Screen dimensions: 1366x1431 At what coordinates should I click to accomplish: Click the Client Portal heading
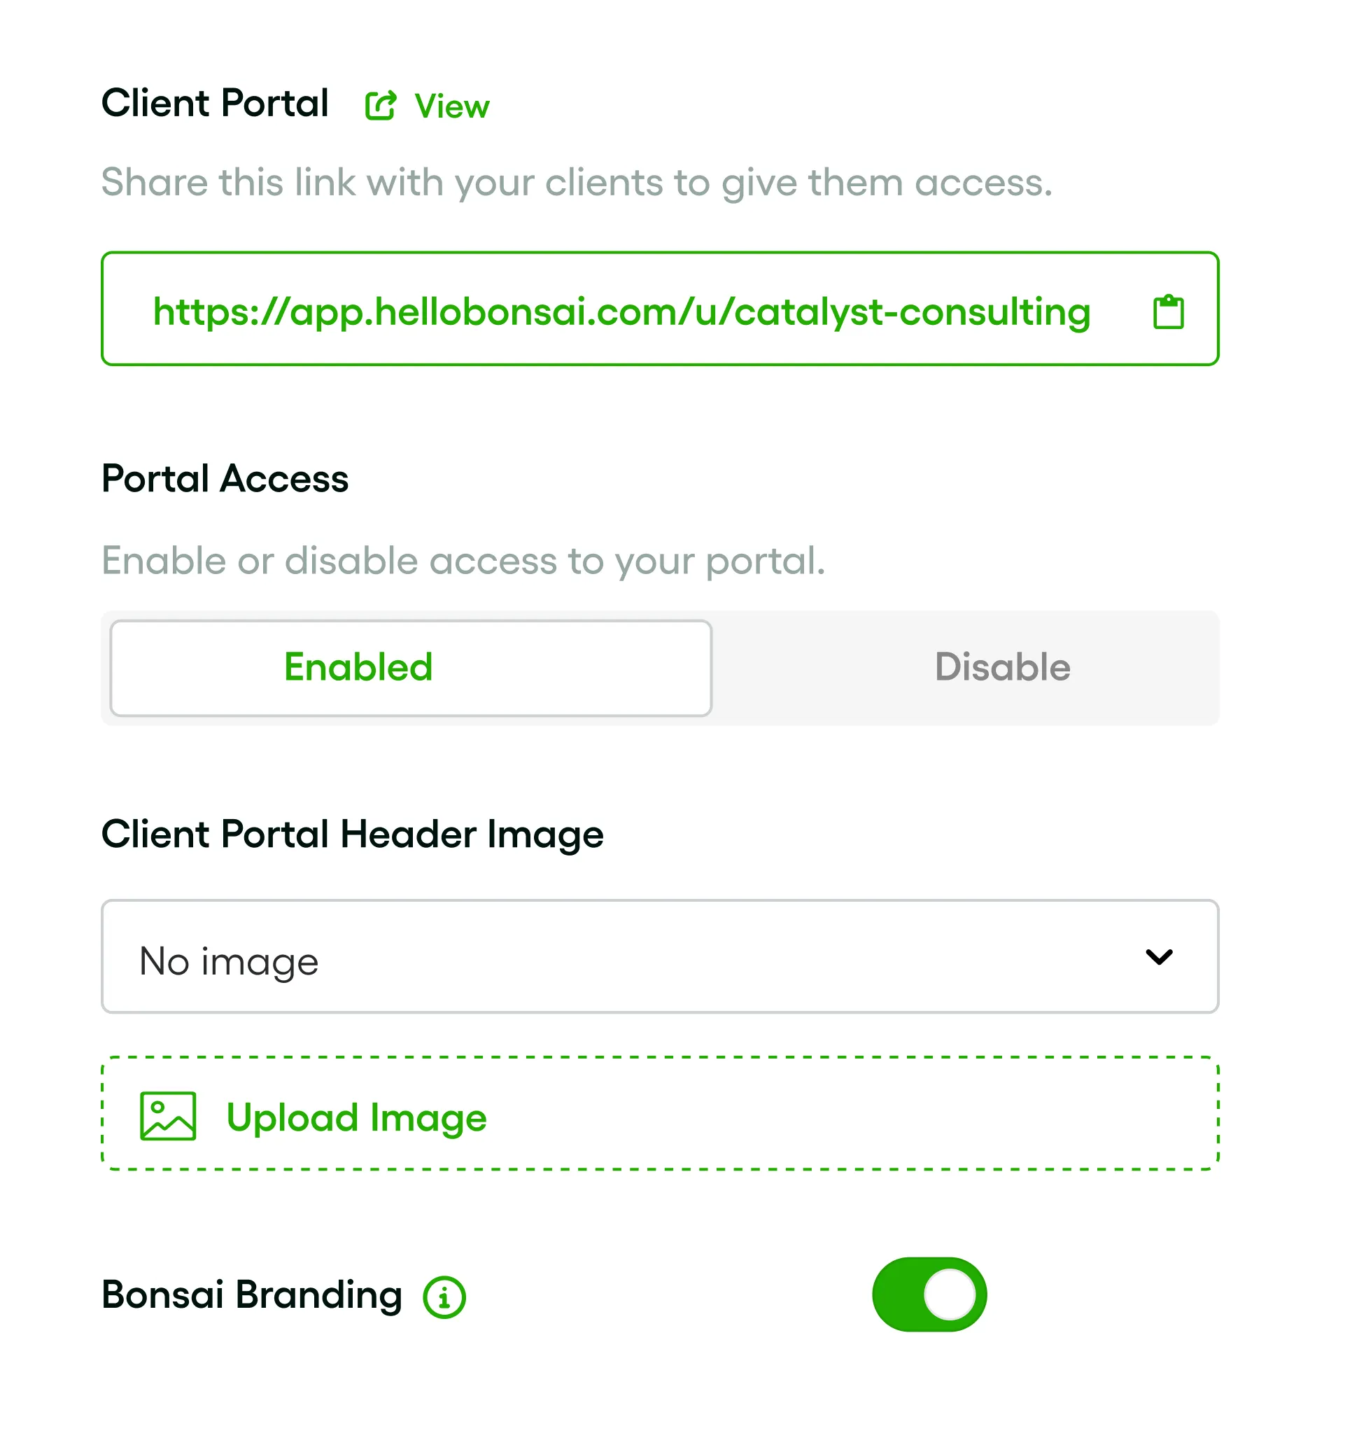(215, 103)
